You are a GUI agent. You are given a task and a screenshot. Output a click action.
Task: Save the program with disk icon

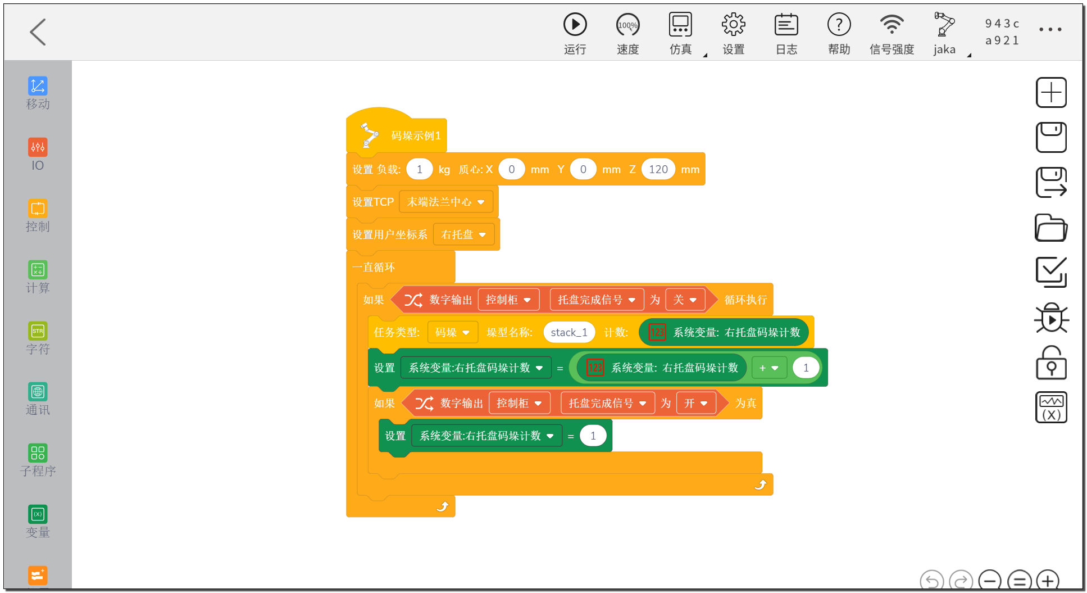1051,137
